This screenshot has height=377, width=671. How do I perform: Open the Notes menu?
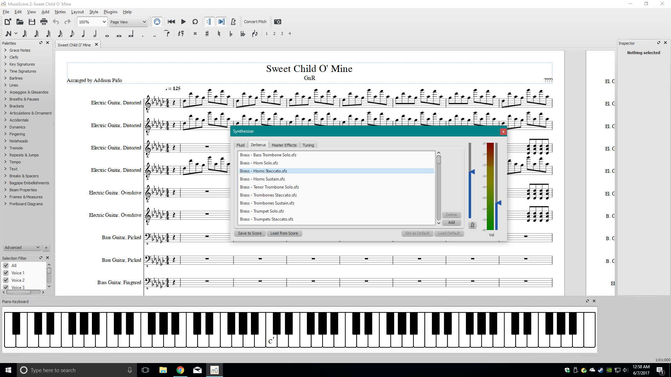[x=60, y=12]
